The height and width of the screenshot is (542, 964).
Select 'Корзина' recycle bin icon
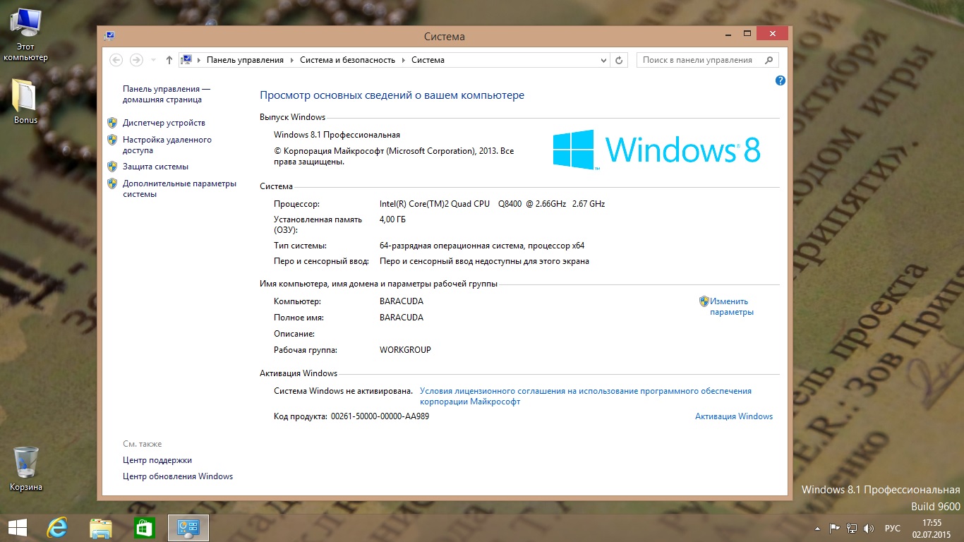point(25,469)
